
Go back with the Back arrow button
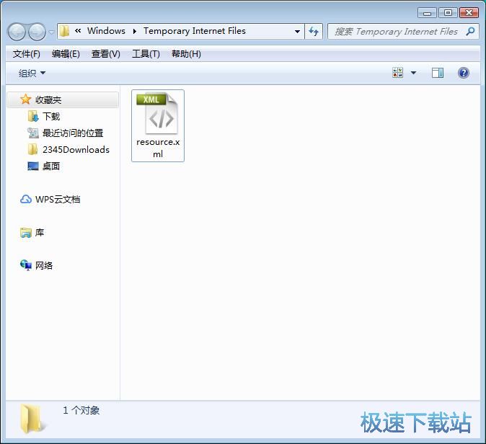pyautogui.click(x=17, y=32)
